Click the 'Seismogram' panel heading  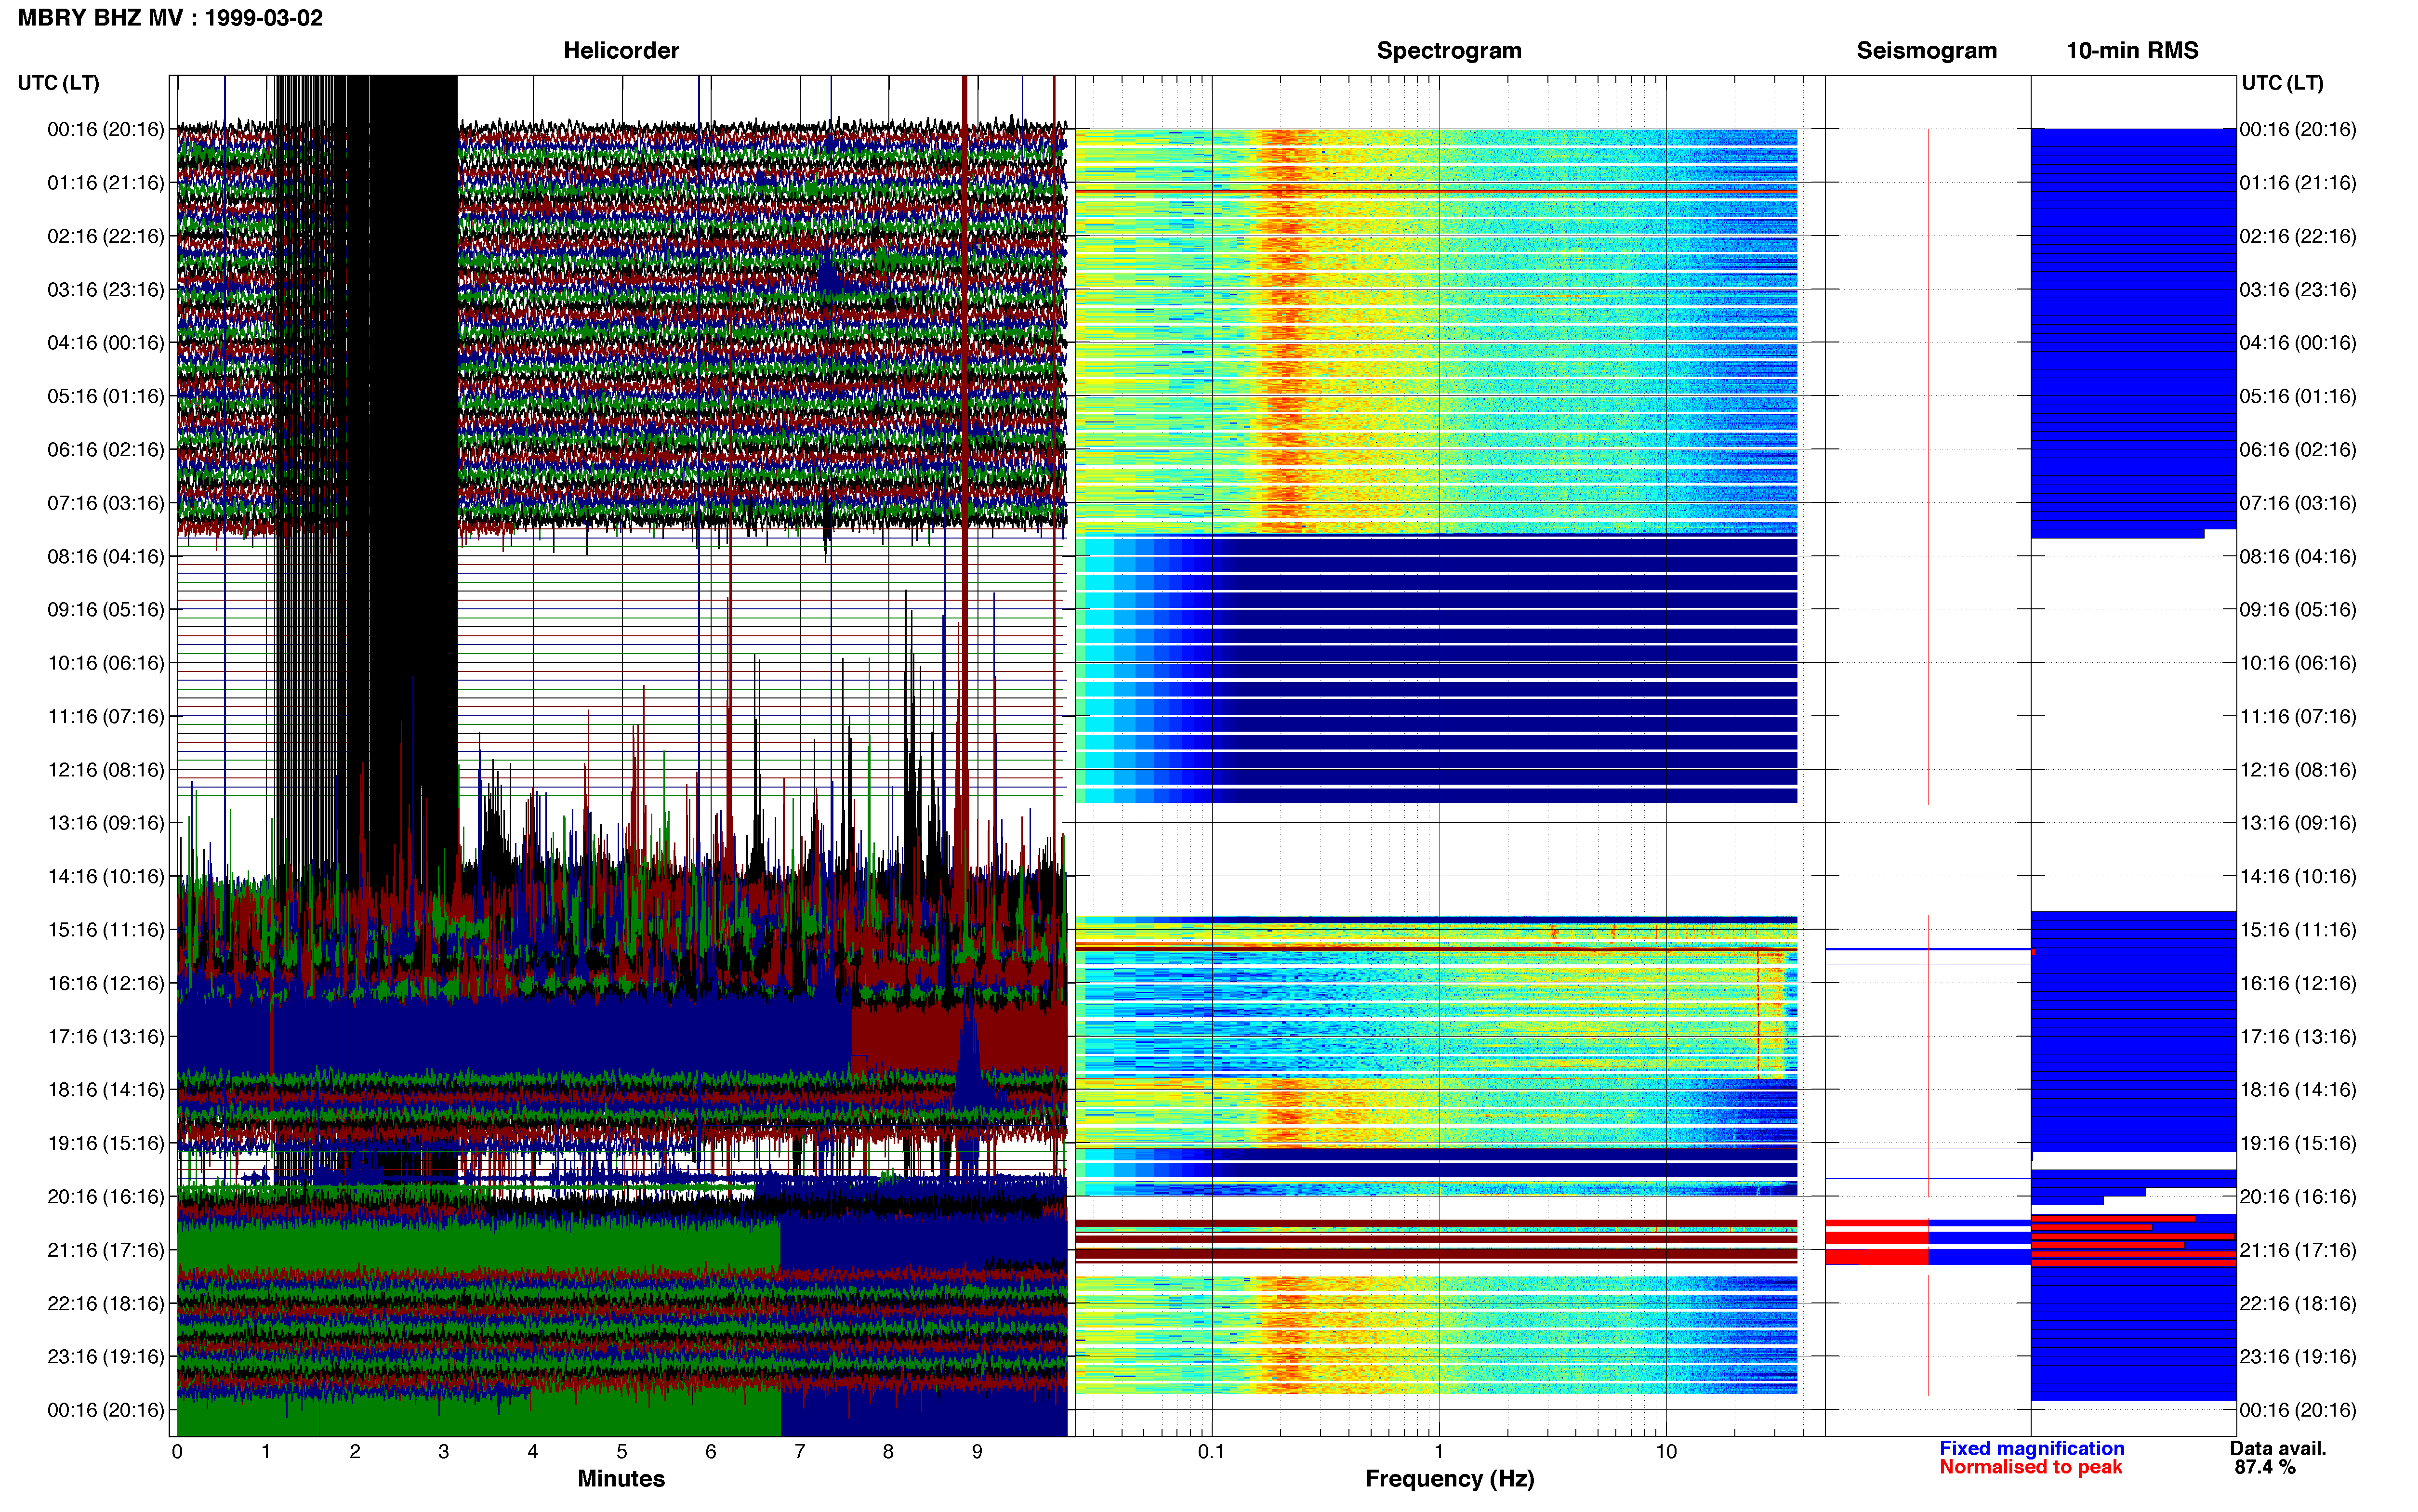coord(1926,51)
